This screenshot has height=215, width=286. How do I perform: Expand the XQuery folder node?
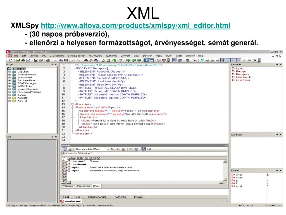pyautogui.click(x=9, y=98)
